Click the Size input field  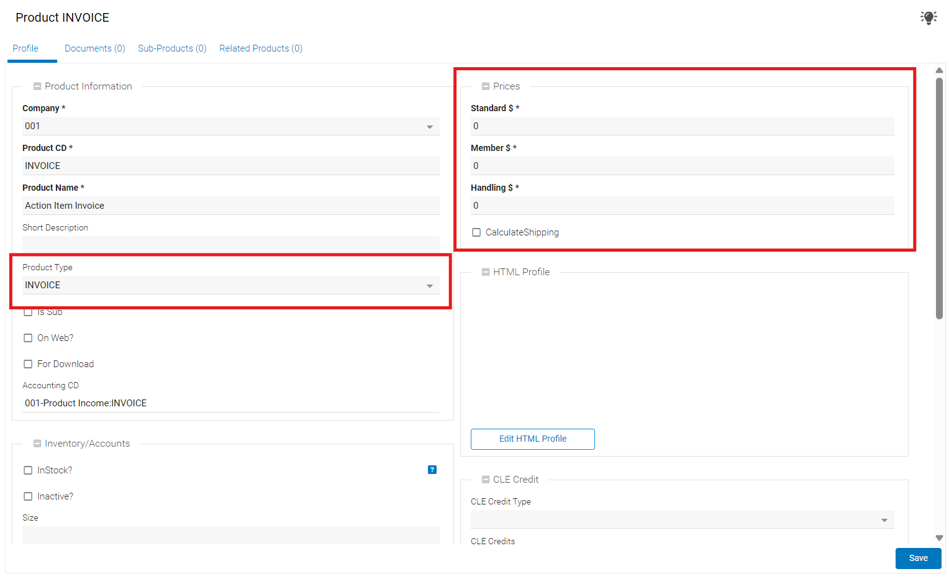point(231,535)
